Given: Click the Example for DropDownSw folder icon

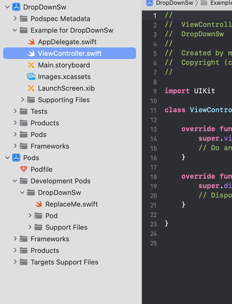Looking at the screenshot, I should tap(24, 30).
